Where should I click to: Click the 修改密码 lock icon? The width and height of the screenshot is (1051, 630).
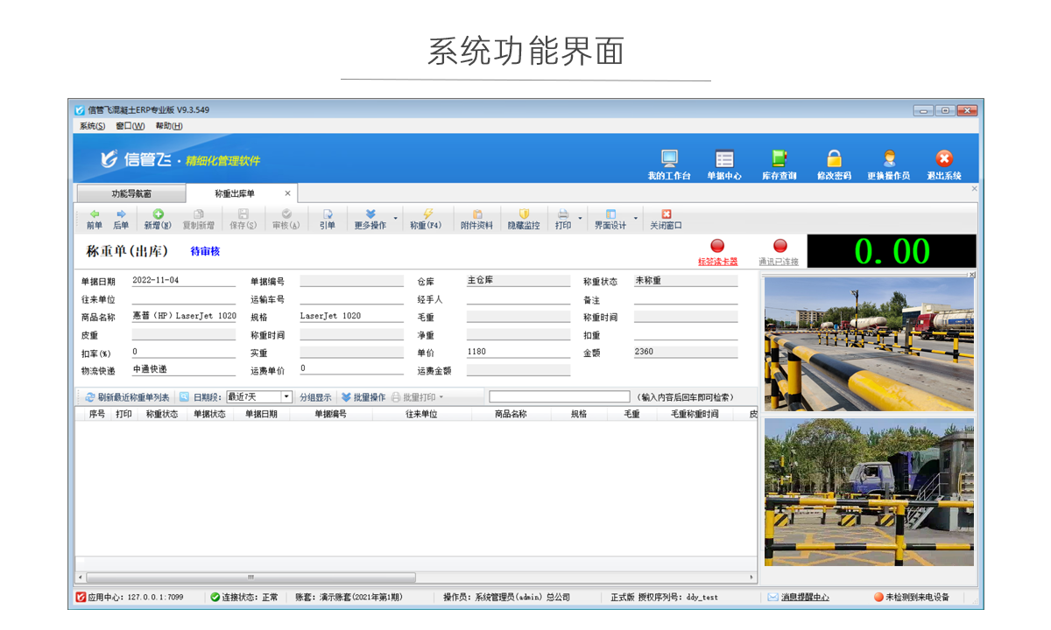[x=834, y=159]
